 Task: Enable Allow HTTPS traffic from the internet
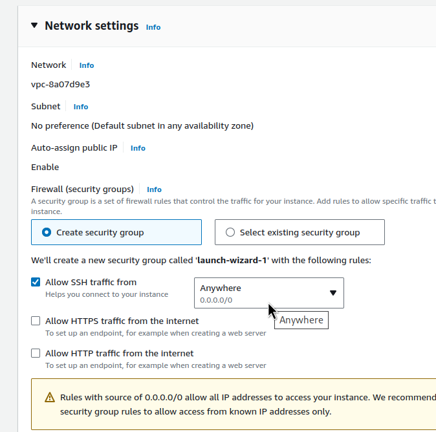point(36,321)
